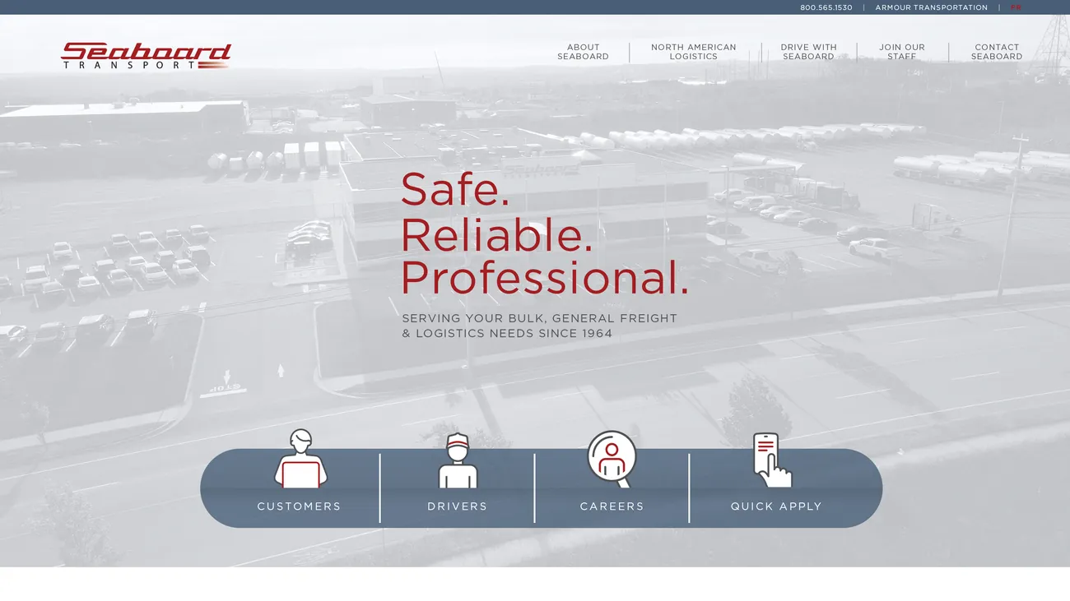Select the DRIVERS label

(458, 506)
